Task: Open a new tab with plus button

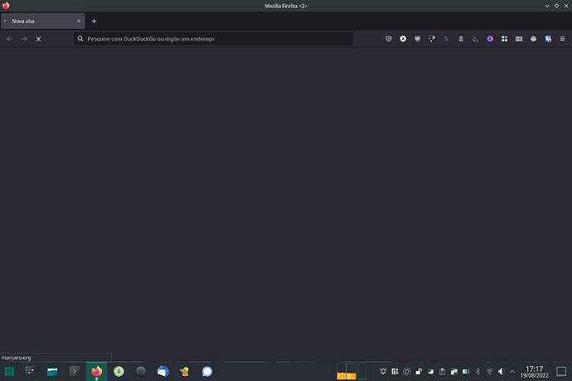Action: coord(95,22)
